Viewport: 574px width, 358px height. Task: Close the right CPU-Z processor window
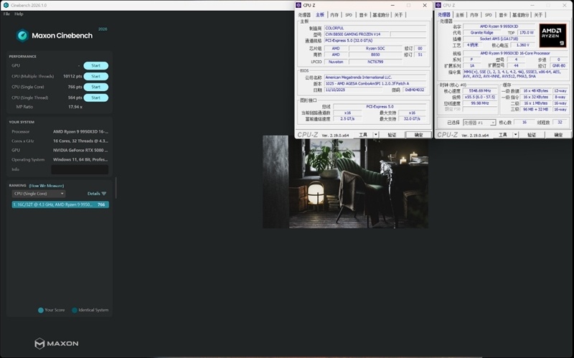(564, 5)
